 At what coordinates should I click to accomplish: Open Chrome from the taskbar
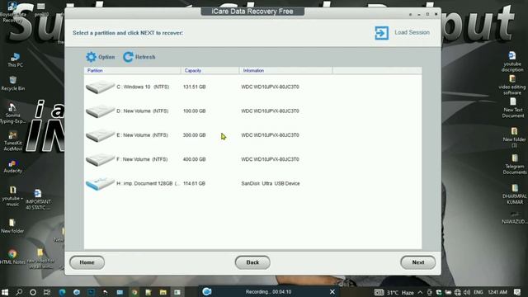(134, 292)
